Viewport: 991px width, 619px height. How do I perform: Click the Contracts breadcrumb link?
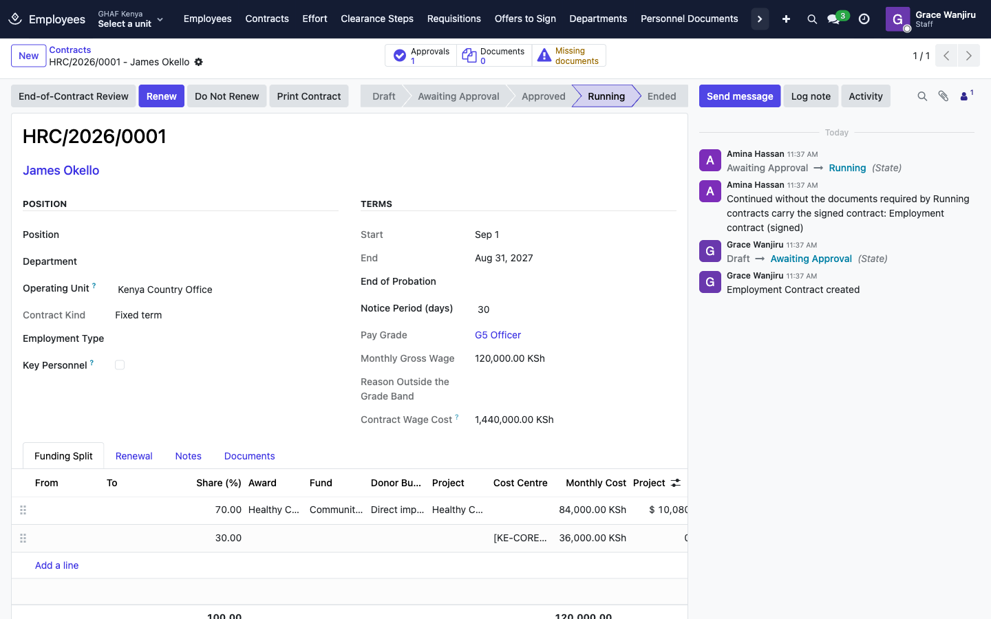(70, 50)
